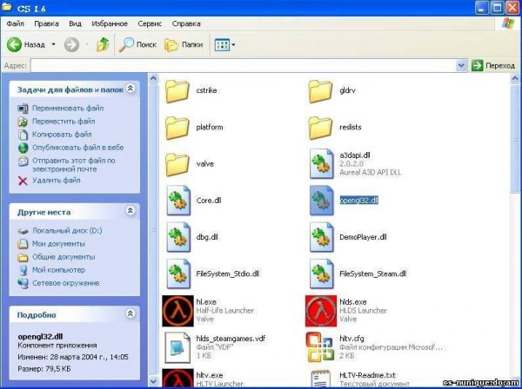Open Поиск search panel
522x389 pixels.
pos(137,44)
